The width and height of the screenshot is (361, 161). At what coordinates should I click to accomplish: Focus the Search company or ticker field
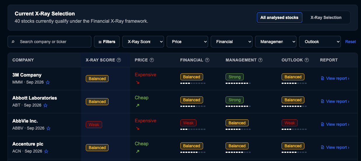[x=49, y=42]
